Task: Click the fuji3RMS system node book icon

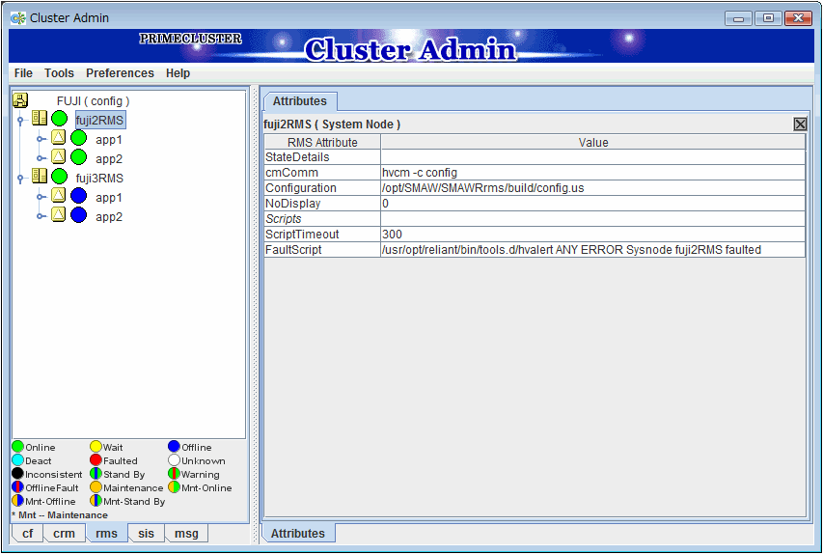Action: pos(40,176)
